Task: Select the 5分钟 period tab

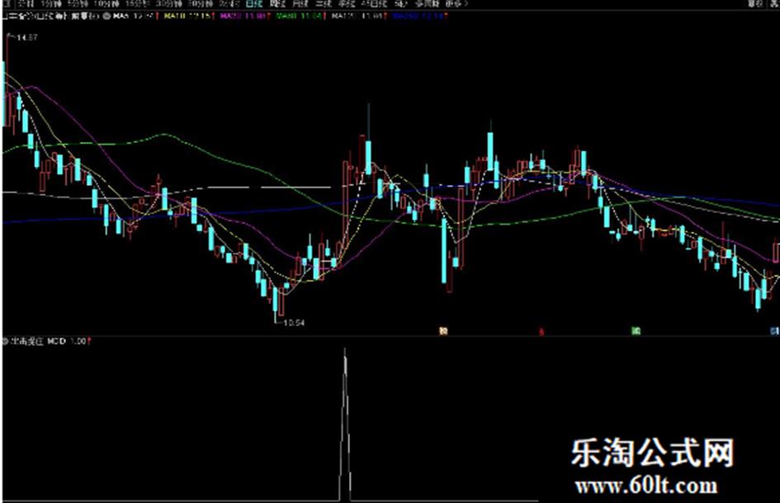Action: click(78, 3)
